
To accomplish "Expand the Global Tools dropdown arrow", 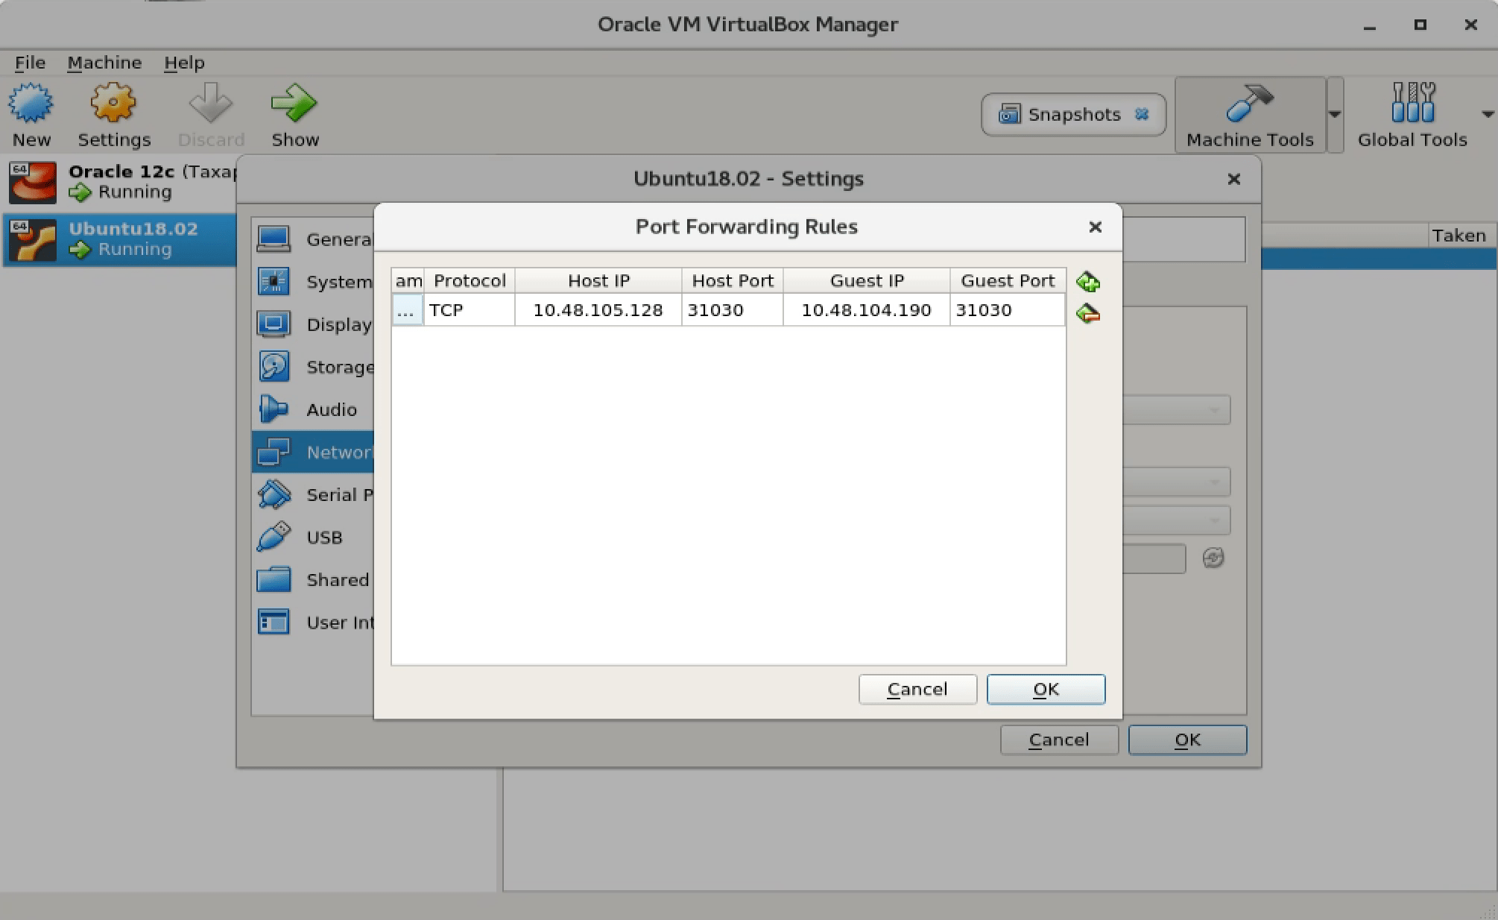I will [x=1488, y=115].
